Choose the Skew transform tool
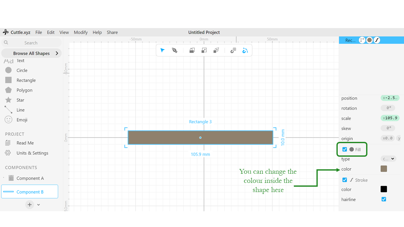The width and height of the screenshot is (404, 227). click(216, 50)
